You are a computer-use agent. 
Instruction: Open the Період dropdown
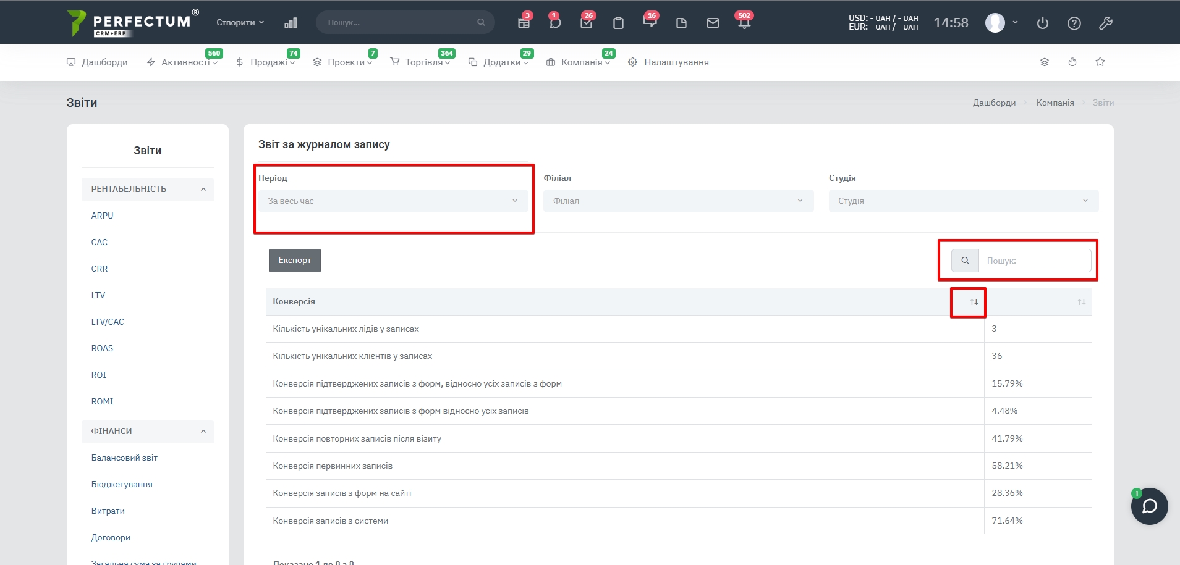pyautogui.click(x=393, y=201)
